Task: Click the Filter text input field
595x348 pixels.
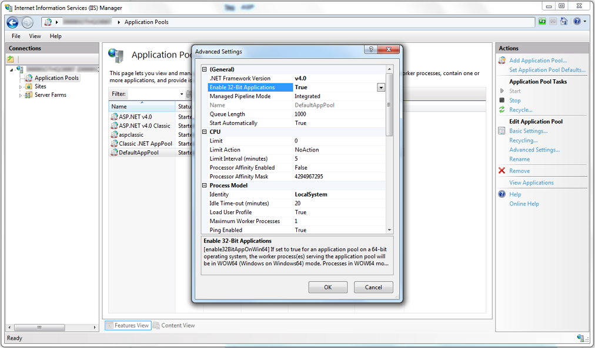Action: pyautogui.click(x=153, y=94)
